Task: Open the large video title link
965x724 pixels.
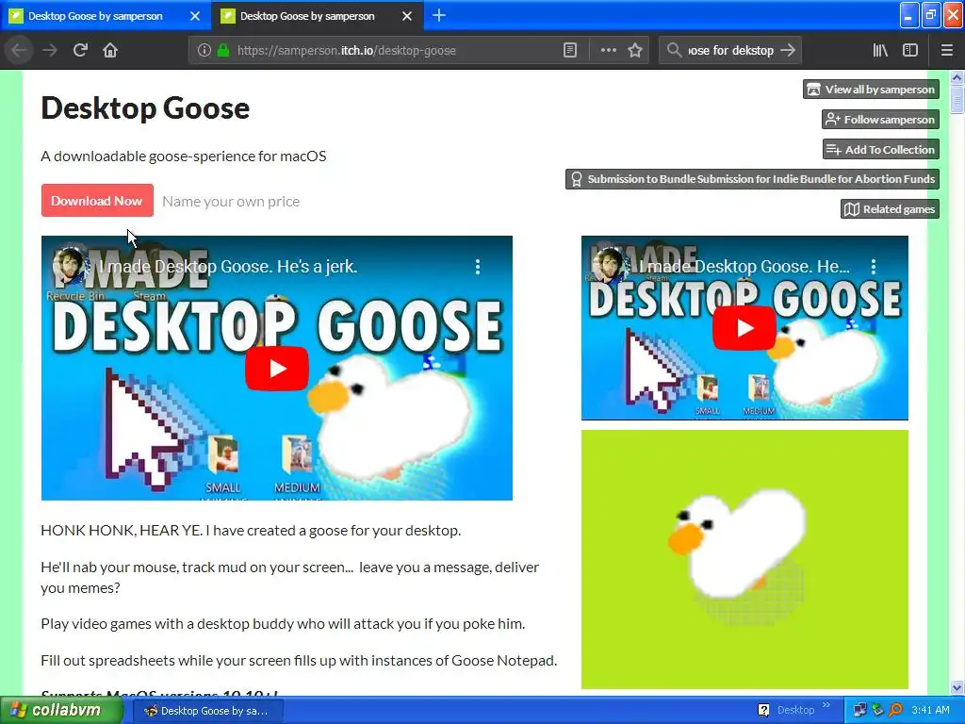Action: (229, 267)
